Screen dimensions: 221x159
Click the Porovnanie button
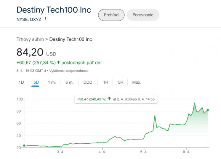(143, 15)
